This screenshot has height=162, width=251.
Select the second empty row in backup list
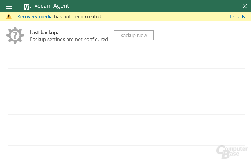(x=126, y=76)
